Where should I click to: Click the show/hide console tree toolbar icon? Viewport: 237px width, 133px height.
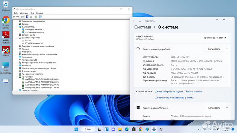[x=22, y=17]
